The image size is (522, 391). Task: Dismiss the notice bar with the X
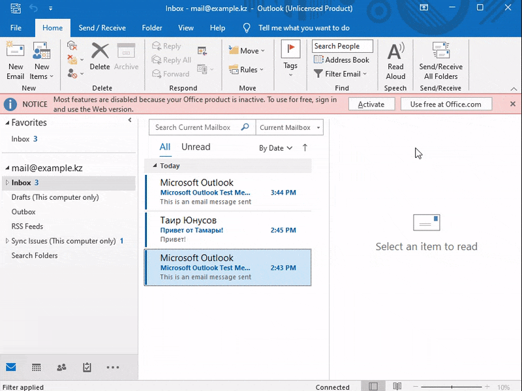point(513,104)
